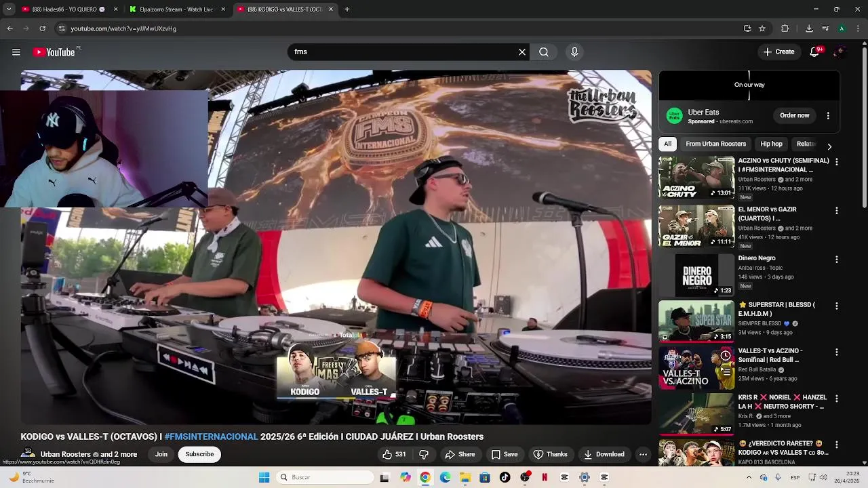Like the video with thumbs up
Image resolution: width=868 pixels, height=488 pixels.
click(x=394, y=454)
